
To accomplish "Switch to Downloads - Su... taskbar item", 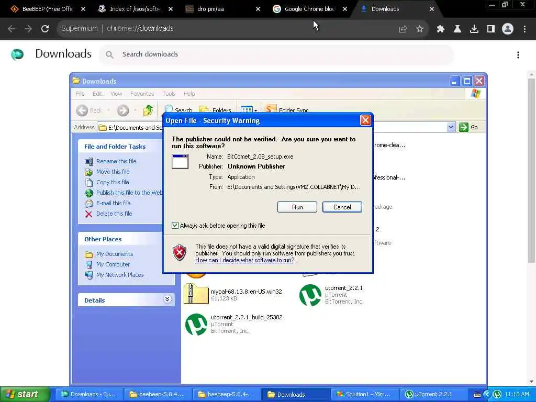I will pyautogui.click(x=88, y=395).
